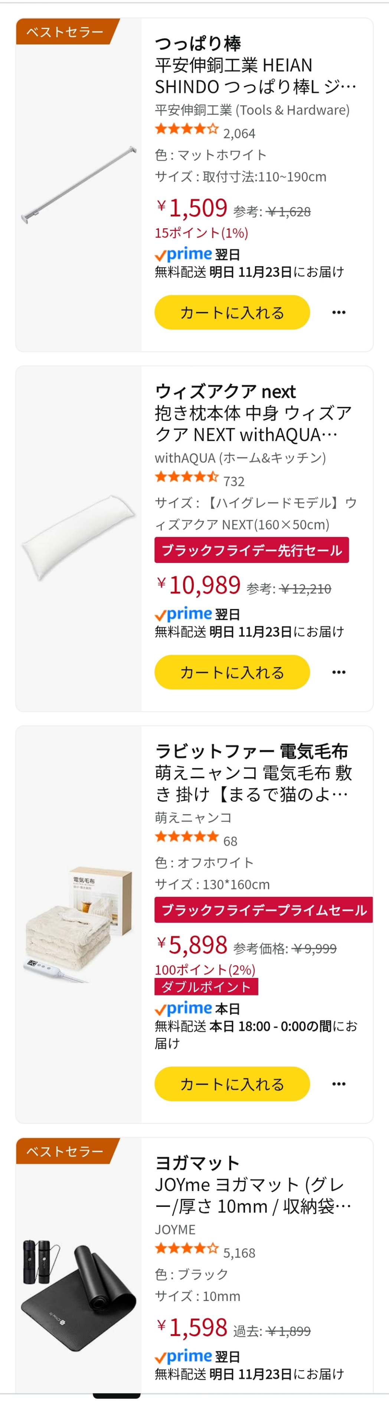Click the five-star rating of the electric blanket
This screenshot has width=389, height=1407.
pos(187,837)
